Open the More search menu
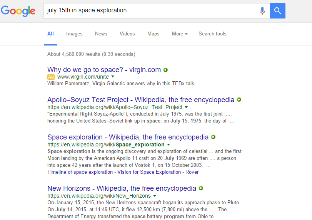 [x=180, y=34]
